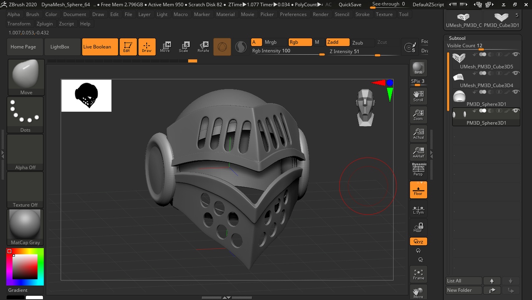
Task: Toggle the Floor grid button
Action: tap(418, 190)
